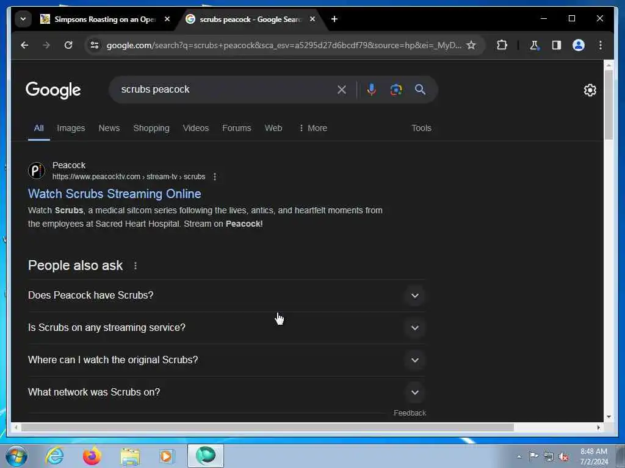Open 'Watch Scrubs Streaming Online' link
625x468 pixels.
coord(114,194)
